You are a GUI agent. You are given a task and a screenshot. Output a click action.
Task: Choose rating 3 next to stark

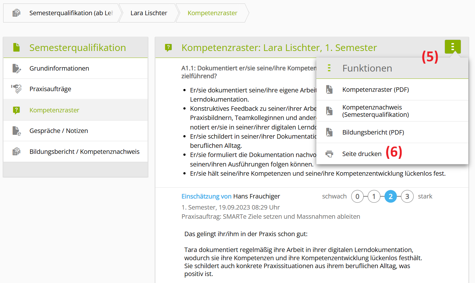point(407,197)
